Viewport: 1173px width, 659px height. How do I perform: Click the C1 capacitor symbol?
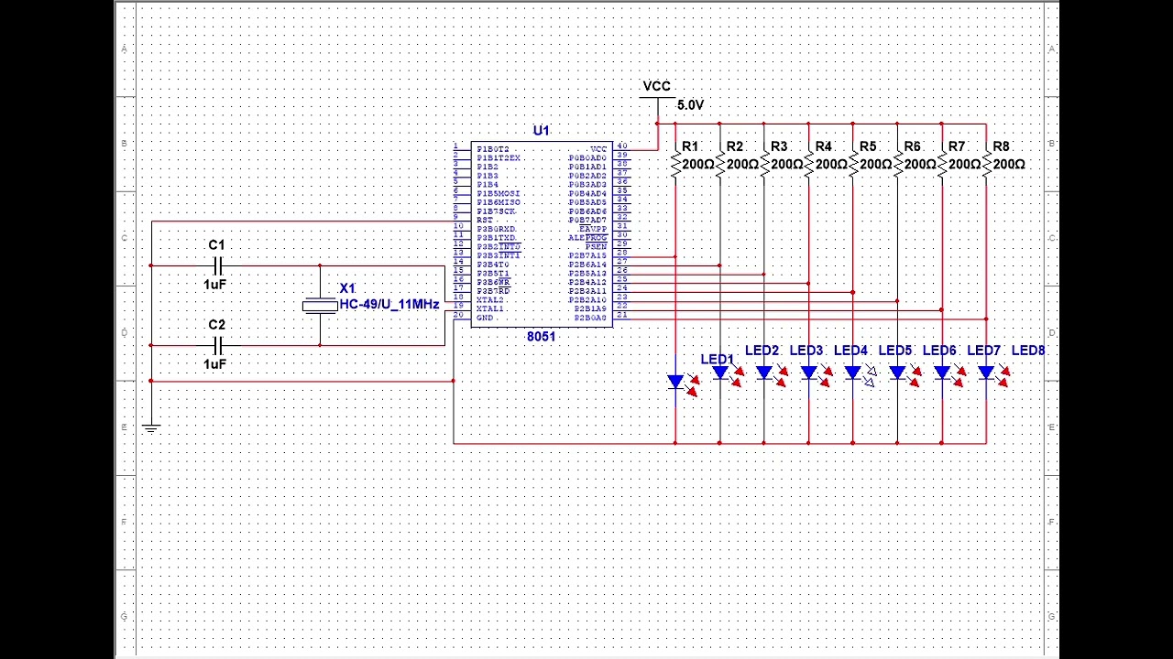pyautogui.click(x=217, y=265)
